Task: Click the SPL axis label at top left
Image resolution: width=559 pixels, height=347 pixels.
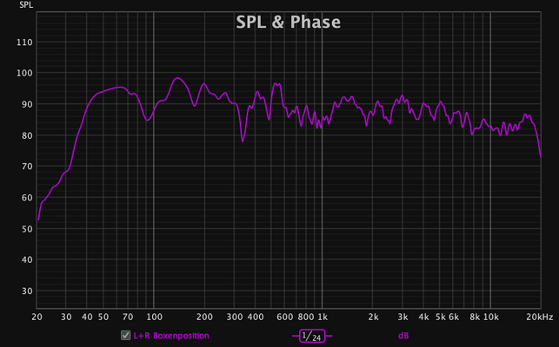Action: (x=26, y=5)
